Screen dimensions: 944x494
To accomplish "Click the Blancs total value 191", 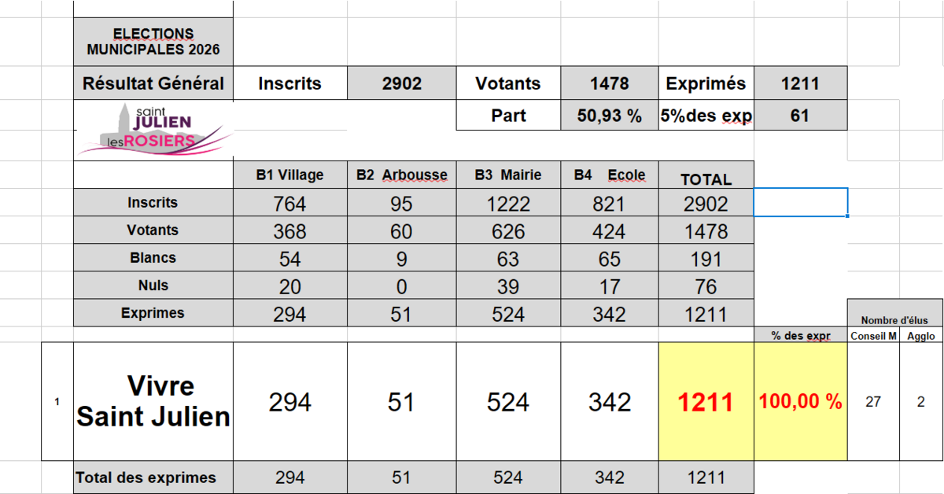I will tap(706, 258).
